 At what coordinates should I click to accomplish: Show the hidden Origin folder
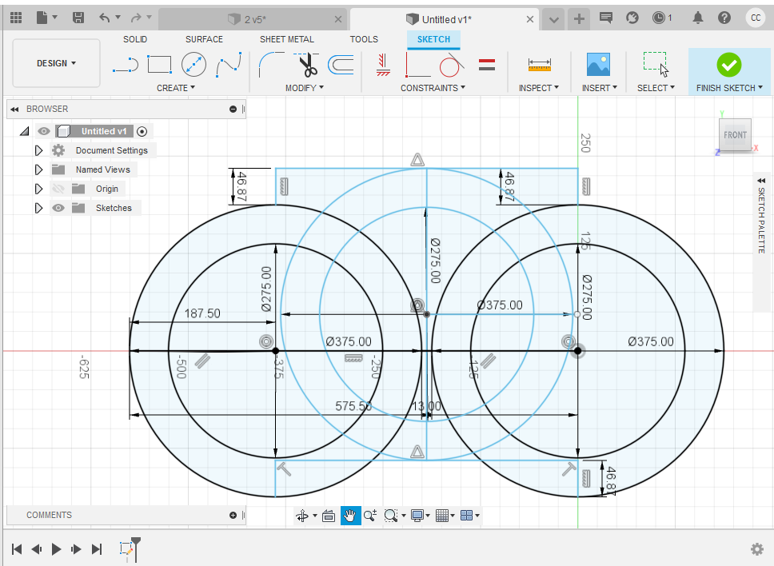(x=58, y=189)
